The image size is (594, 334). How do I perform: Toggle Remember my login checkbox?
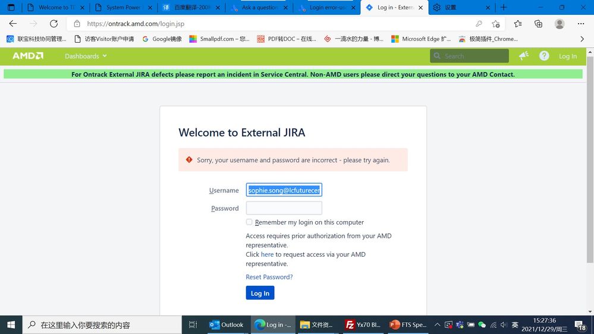click(x=249, y=222)
